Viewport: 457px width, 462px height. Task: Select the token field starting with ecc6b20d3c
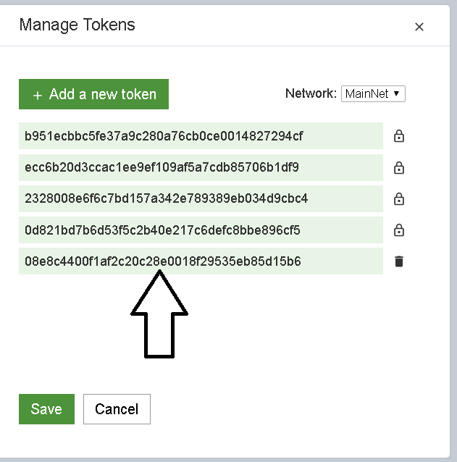tap(201, 168)
